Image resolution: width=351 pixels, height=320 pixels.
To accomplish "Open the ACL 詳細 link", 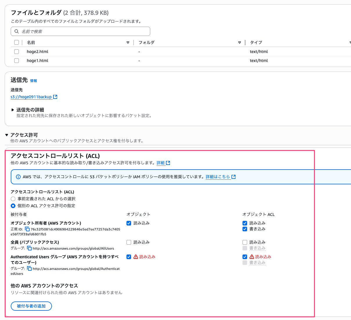I will 161,163.
